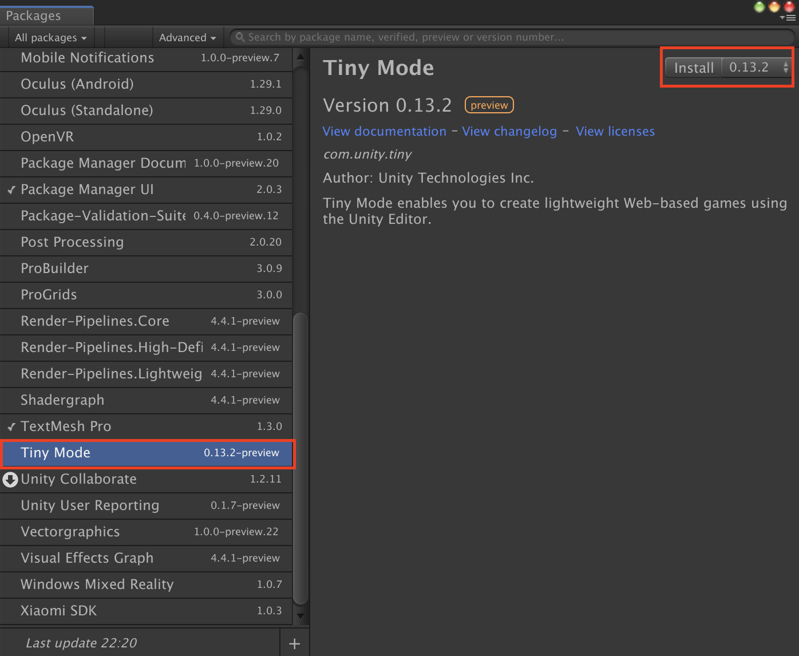The image size is (799, 656).
Task: Switch to the Packages tab
Action: (46, 15)
